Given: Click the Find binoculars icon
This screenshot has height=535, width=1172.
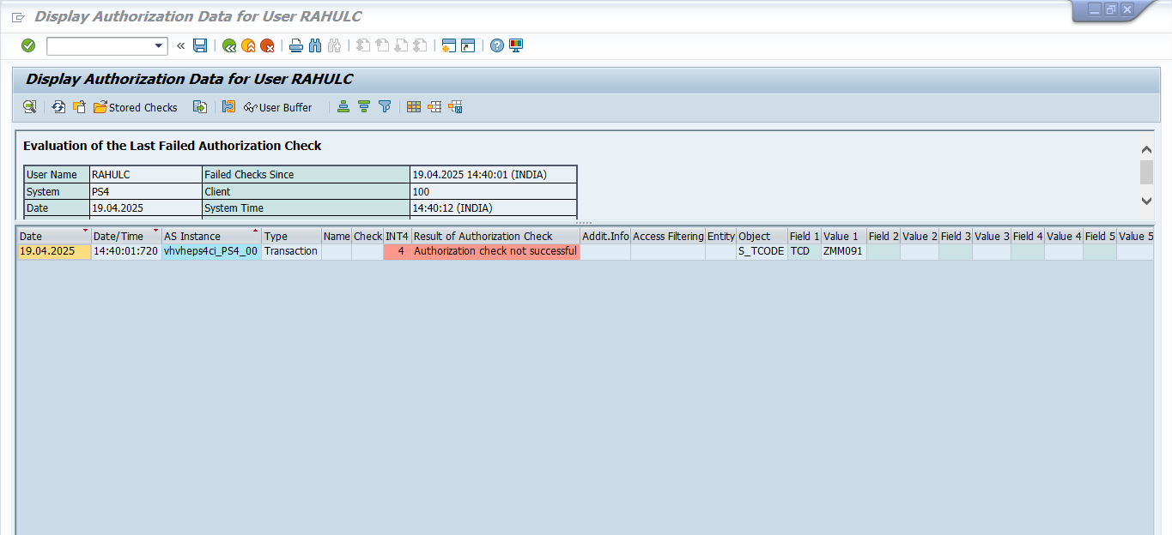Looking at the screenshot, I should pyautogui.click(x=315, y=45).
